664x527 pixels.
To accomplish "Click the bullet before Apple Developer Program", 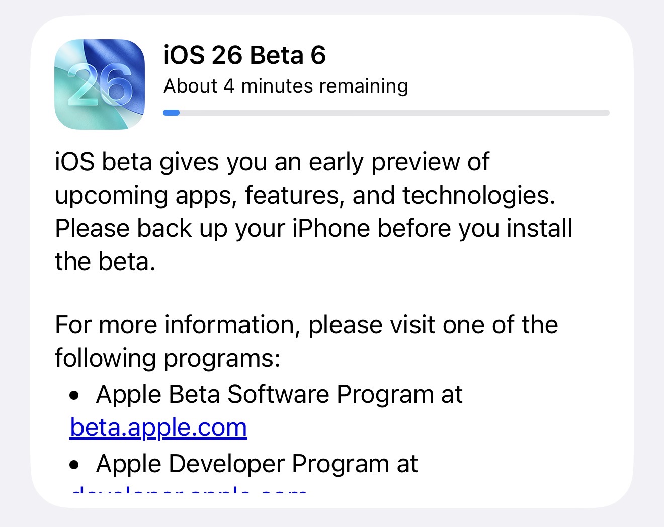I will click(75, 465).
